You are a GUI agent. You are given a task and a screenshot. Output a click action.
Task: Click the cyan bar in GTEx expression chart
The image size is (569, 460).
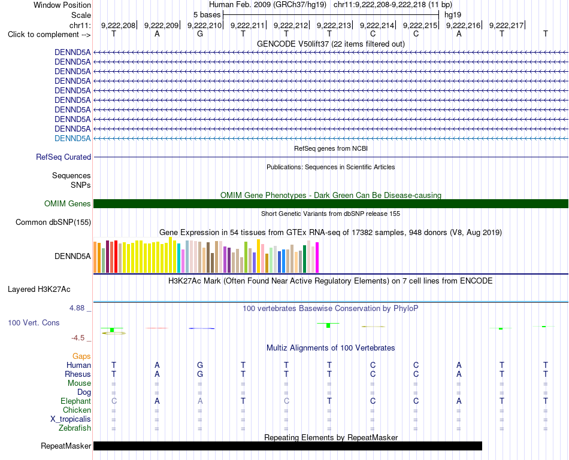pos(179,258)
